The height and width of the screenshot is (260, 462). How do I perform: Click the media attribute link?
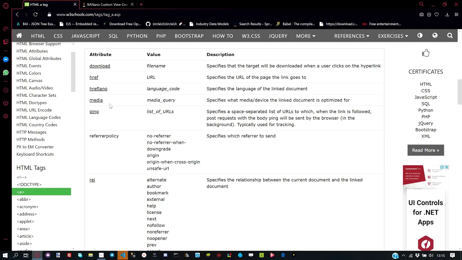click(x=96, y=100)
